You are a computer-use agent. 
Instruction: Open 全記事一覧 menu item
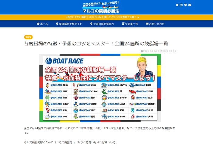click(130, 24)
